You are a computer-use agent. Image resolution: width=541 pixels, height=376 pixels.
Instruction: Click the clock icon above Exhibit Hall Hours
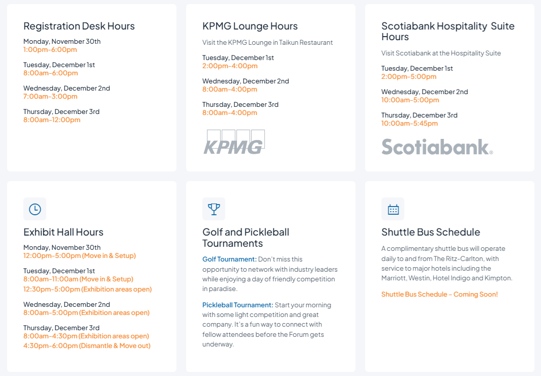(x=35, y=209)
